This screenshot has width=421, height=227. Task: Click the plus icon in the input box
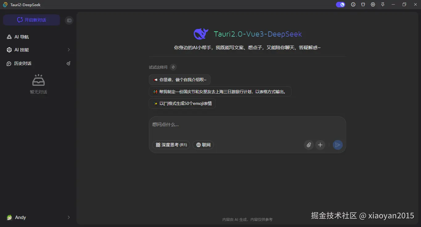[x=320, y=145]
